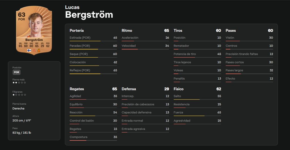Click the Portería section heading

[x=77, y=31]
